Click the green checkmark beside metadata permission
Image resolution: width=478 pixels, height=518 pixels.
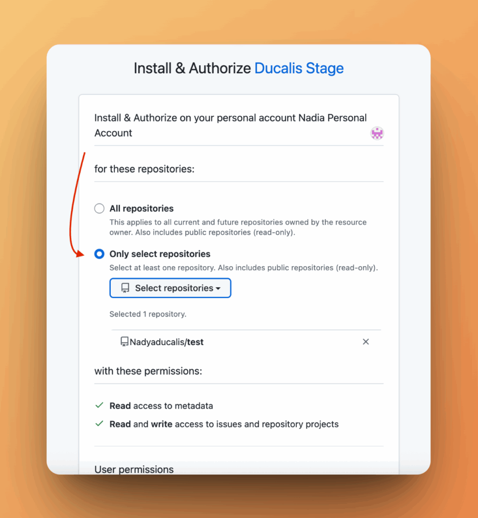click(x=99, y=405)
